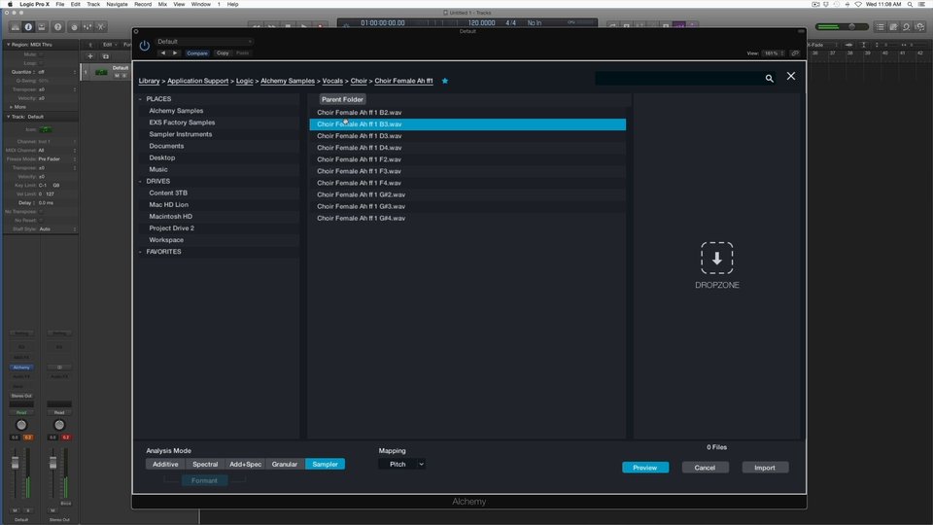The image size is (933, 525).
Task: Select Choir Female Ah ff 1 D3.wav
Action: point(467,136)
